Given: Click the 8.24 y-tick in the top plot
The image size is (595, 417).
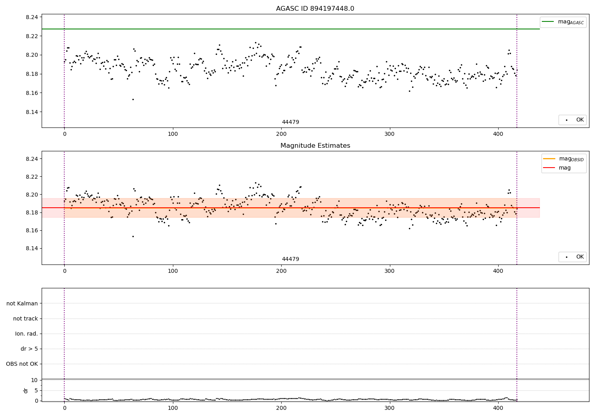Looking at the screenshot, I should [32, 17].
